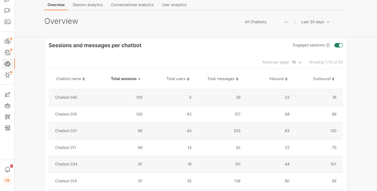The height and width of the screenshot is (191, 377).
Task: Open the PB user avatar
Action: click(7, 181)
